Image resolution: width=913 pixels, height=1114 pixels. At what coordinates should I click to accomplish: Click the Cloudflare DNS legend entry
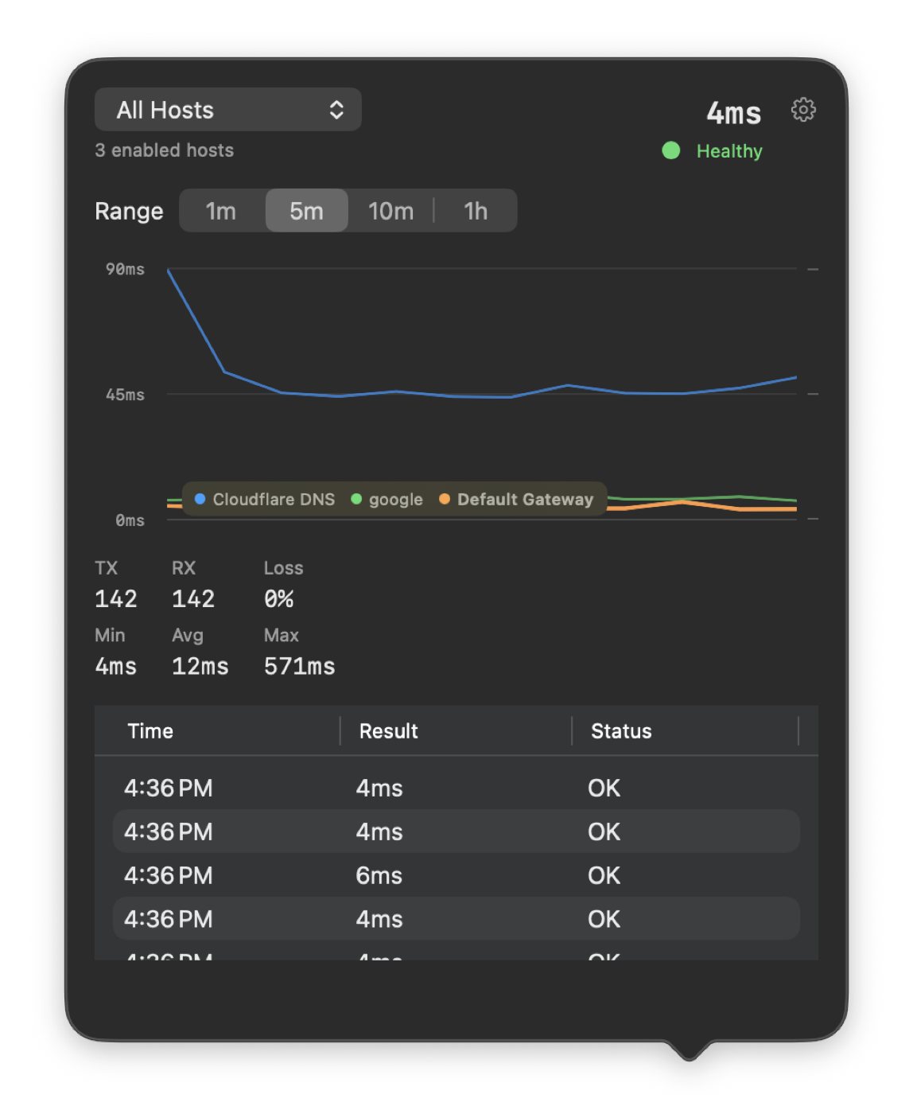point(266,499)
